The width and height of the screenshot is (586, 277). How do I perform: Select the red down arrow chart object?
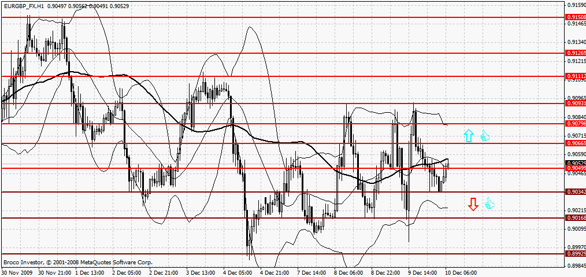[473, 204]
